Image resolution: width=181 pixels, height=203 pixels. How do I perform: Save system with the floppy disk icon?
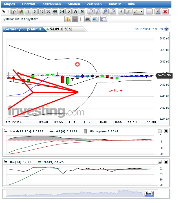pos(75,19)
